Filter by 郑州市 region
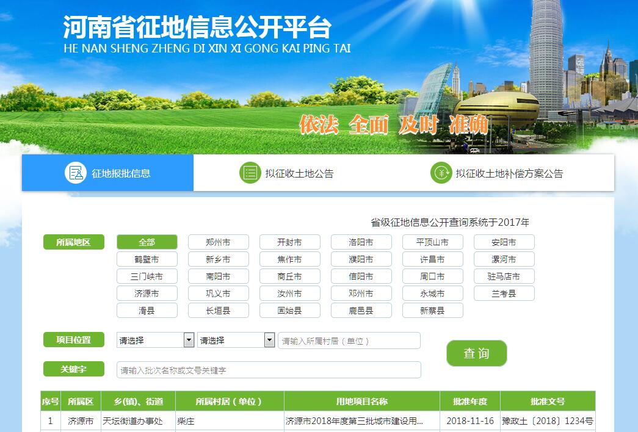 (218, 242)
